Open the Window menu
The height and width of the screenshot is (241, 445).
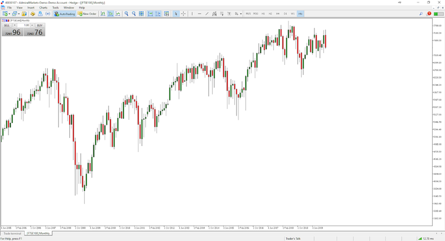[x=69, y=7]
